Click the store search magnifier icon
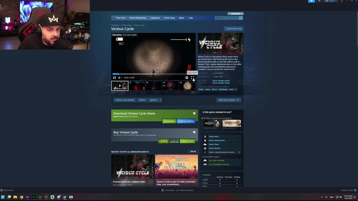 coord(241,18)
